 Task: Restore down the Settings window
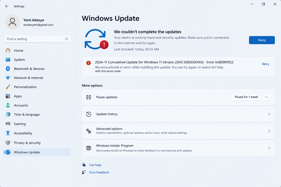point(263,4)
